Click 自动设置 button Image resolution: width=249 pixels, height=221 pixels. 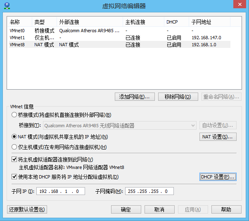tap(218, 125)
